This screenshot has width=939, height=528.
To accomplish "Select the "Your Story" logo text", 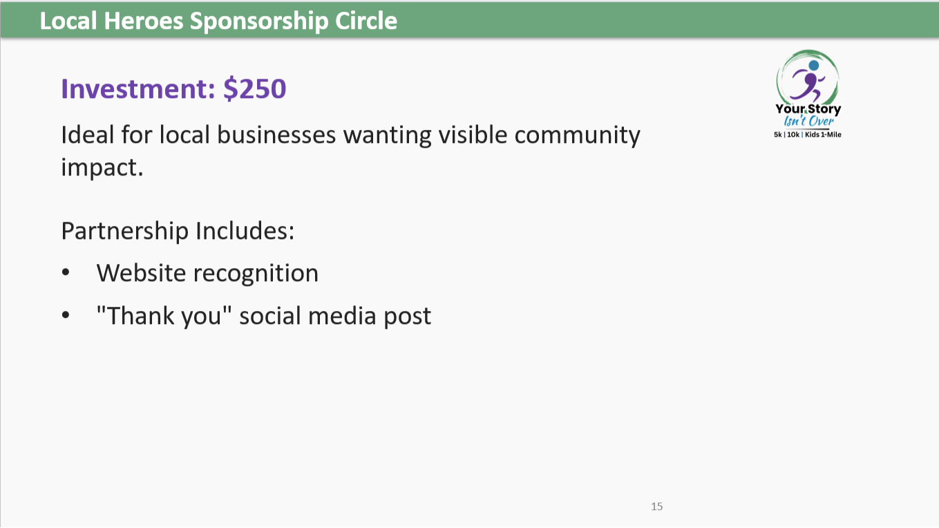I will 808,109.
